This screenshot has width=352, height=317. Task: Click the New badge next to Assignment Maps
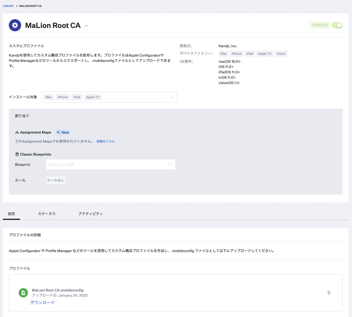[x=63, y=132]
